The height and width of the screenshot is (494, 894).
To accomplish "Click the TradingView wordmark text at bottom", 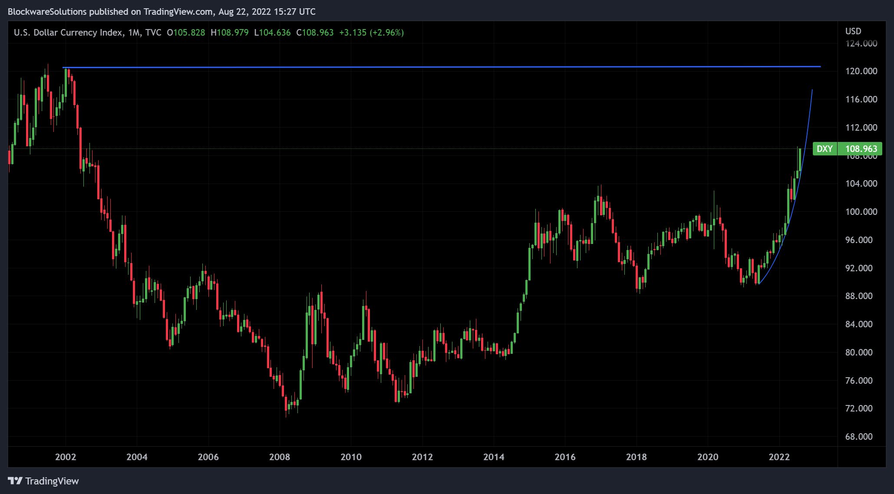I will click(x=52, y=481).
